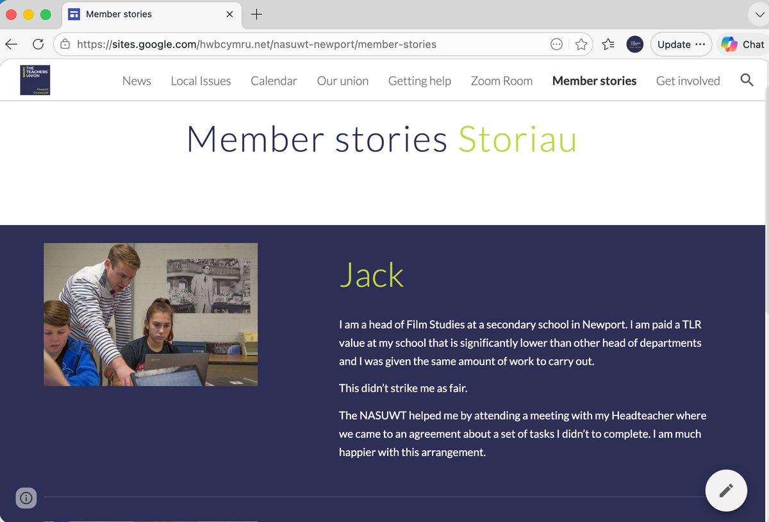Open the Local Issues page
Screen dimensions: 769x522
[201, 81]
